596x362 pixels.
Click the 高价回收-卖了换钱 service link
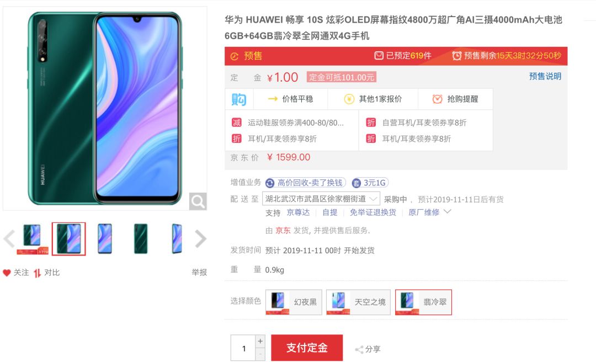tap(306, 183)
